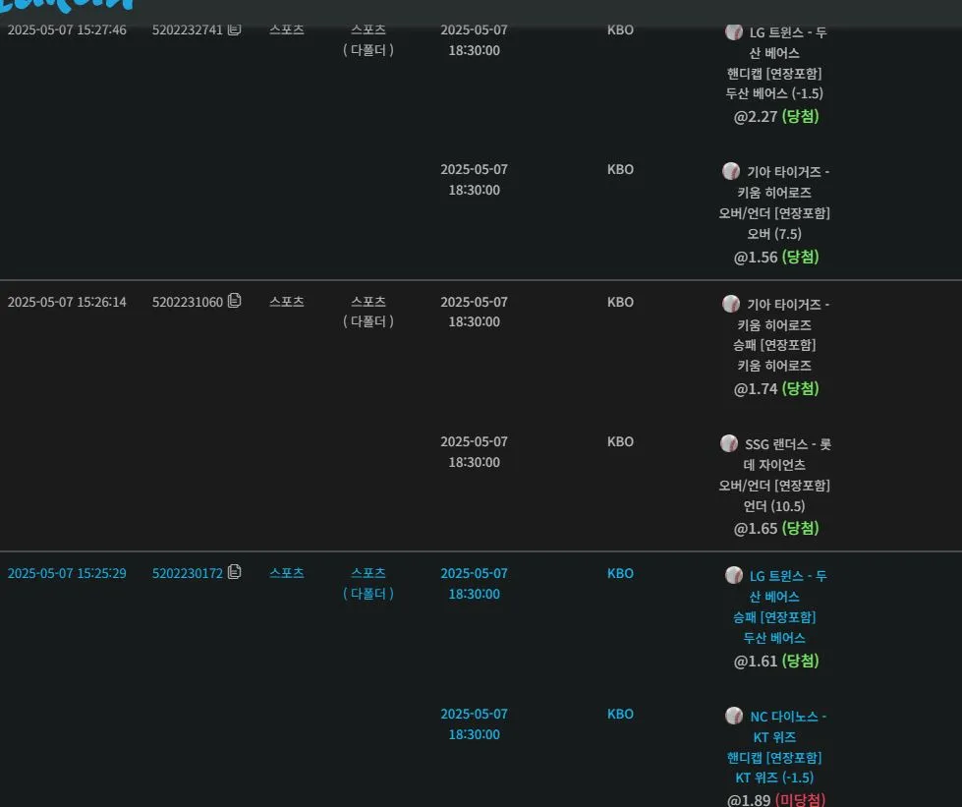Click 승패 [연장포함] in the @1.74 leg
962x807 pixels.
[x=774, y=345]
